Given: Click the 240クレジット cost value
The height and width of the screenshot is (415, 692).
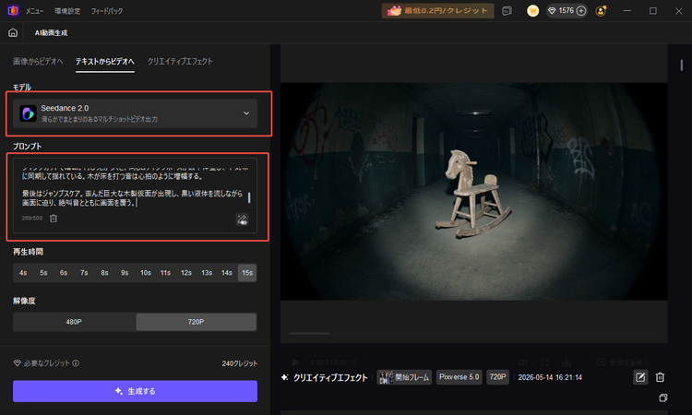Looking at the screenshot, I should (x=240, y=363).
